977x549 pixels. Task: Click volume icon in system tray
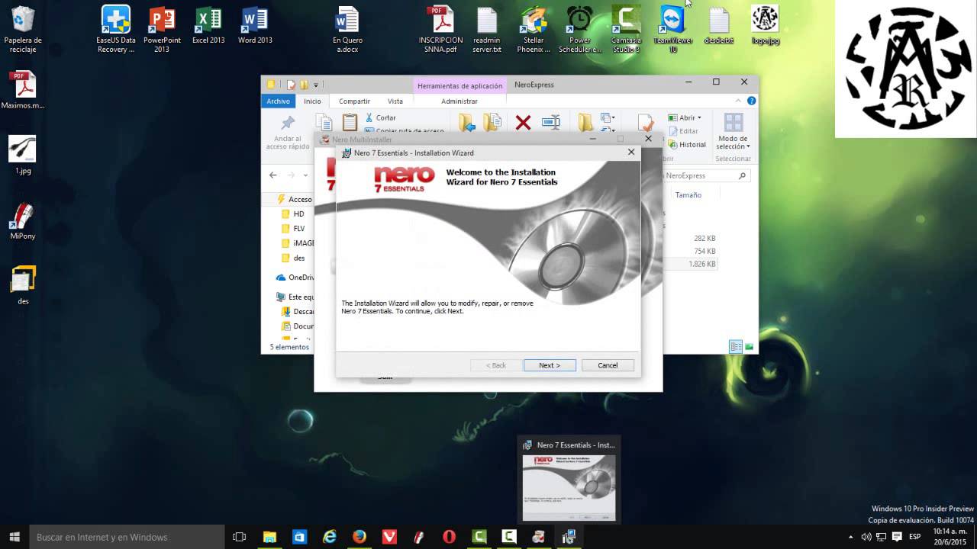click(x=866, y=537)
